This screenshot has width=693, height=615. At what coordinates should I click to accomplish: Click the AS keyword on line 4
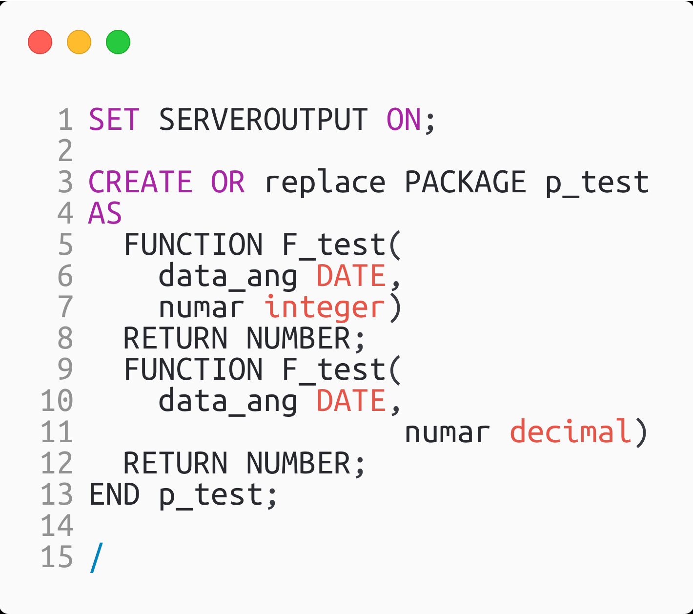tap(105, 214)
